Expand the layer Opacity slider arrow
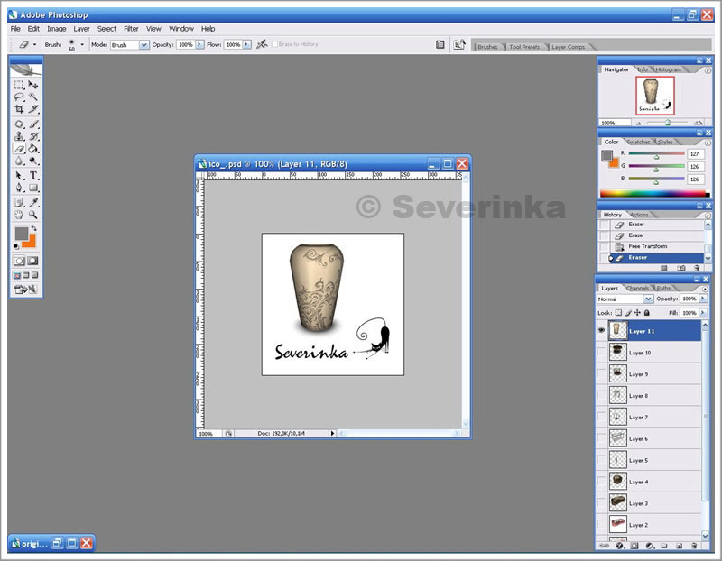The height and width of the screenshot is (561, 722). coord(701,299)
